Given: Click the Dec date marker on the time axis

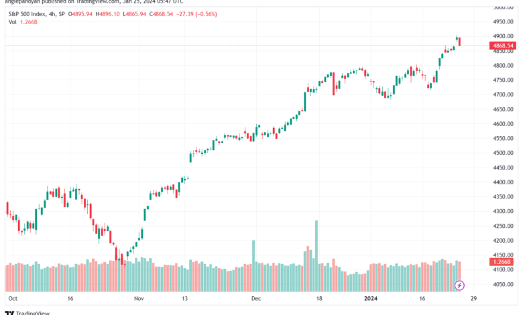Looking at the screenshot, I should [x=256, y=298].
